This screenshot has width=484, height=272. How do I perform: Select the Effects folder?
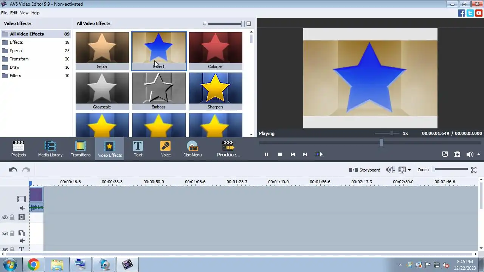coord(36,42)
